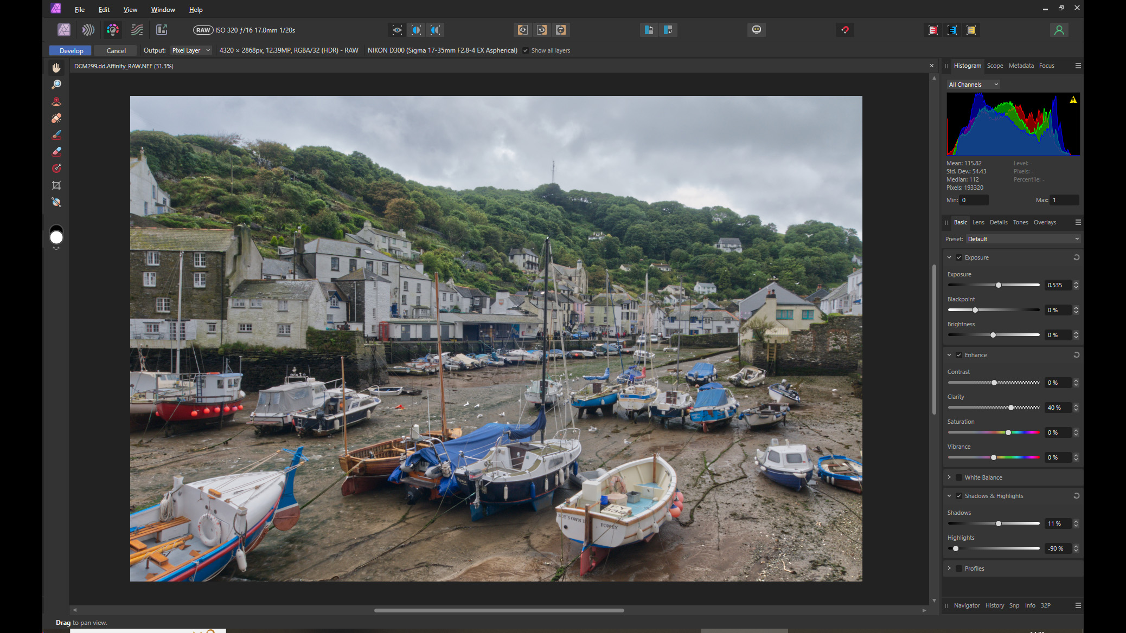This screenshot has width=1126, height=633.
Task: Switch to the Tone Mapping persona icon
Action: (137, 30)
